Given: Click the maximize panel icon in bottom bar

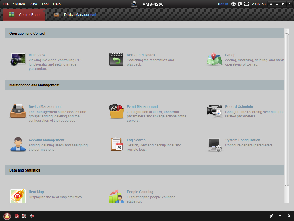Looking at the screenshot, I should (280, 216).
